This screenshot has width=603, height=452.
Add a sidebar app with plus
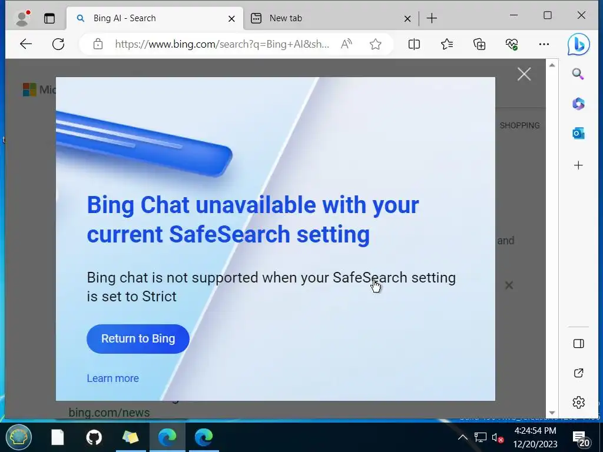[x=578, y=165]
